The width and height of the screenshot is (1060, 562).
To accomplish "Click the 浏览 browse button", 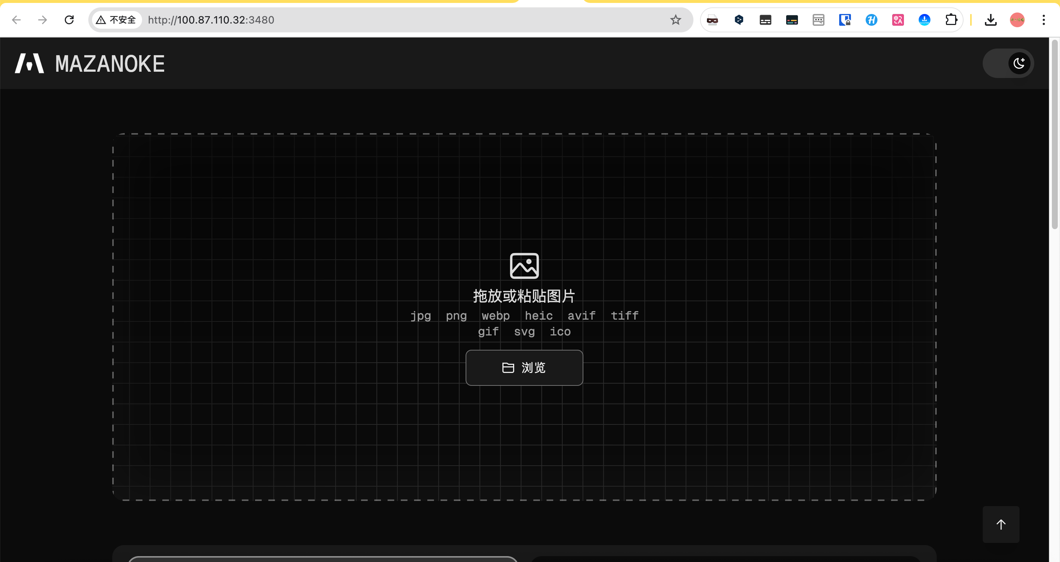I will [x=524, y=367].
